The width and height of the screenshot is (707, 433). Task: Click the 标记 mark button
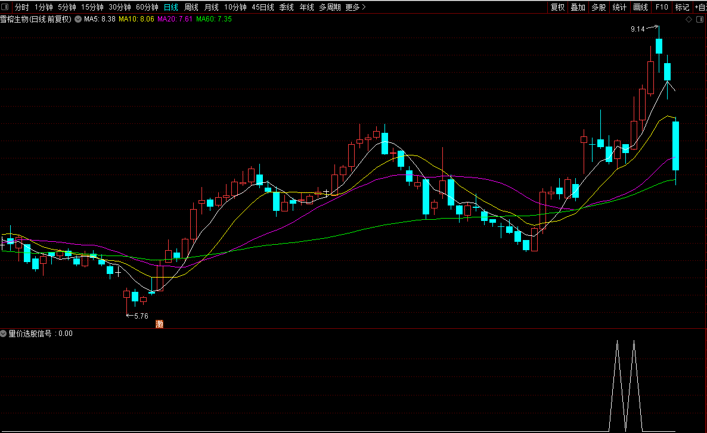click(x=682, y=7)
